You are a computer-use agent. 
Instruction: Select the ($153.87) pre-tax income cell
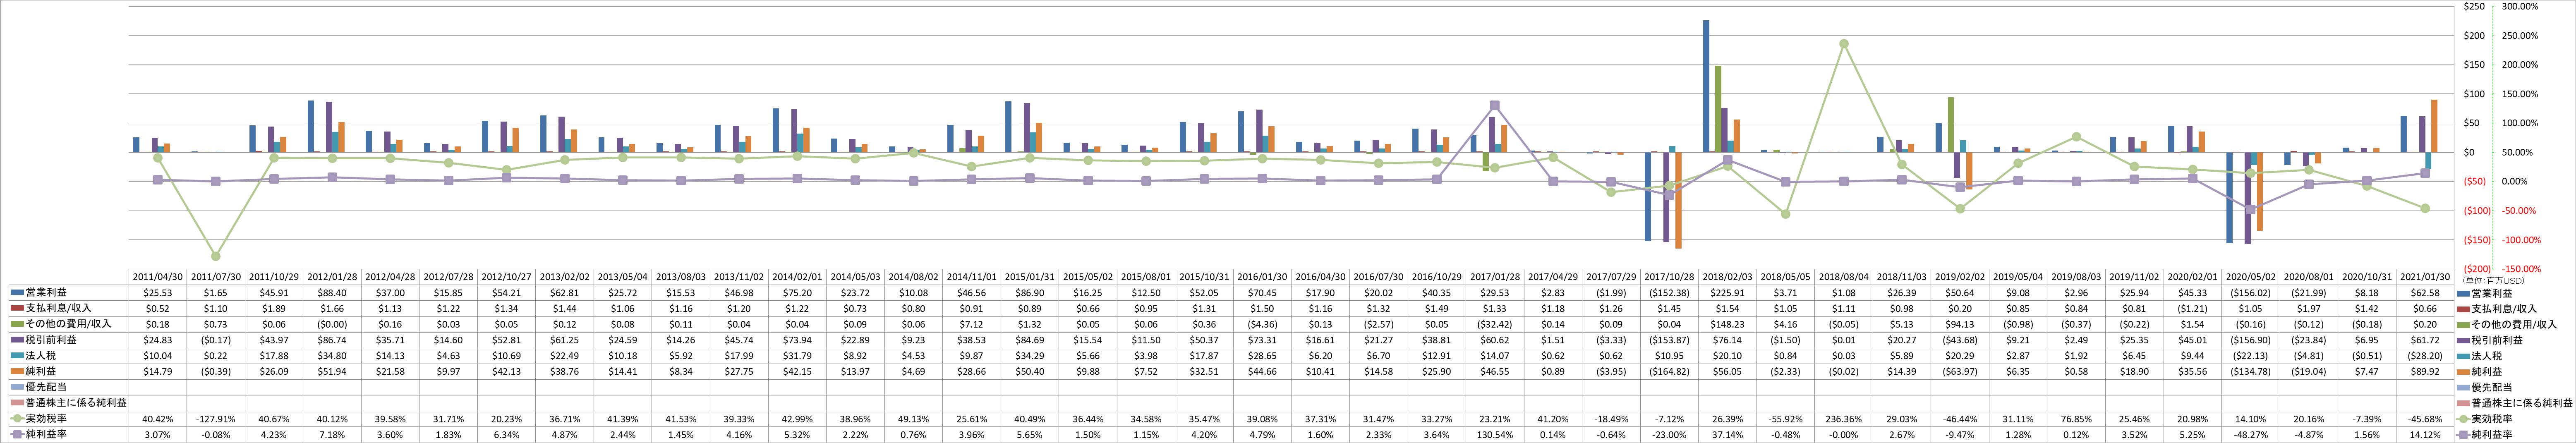coord(1669,340)
